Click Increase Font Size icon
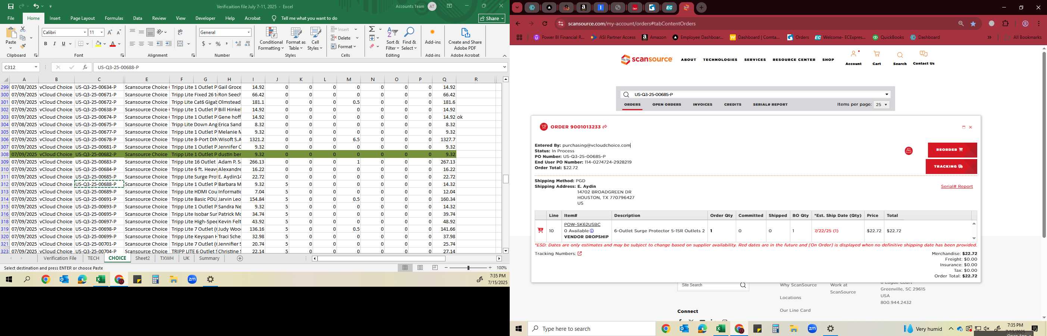The width and height of the screenshot is (1047, 336). pos(110,32)
